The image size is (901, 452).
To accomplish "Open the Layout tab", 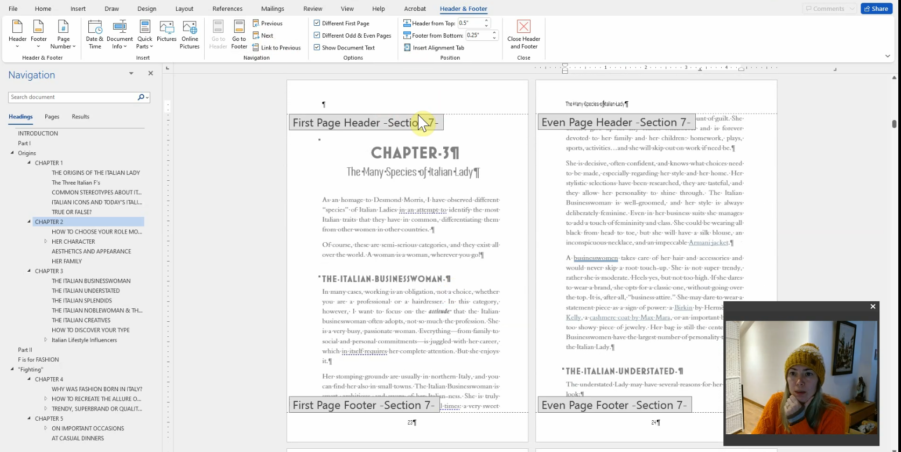I will [x=184, y=9].
